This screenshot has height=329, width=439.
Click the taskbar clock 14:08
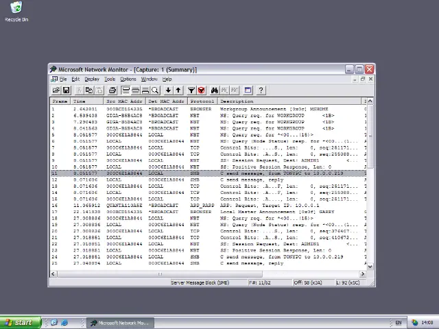click(x=427, y=323)
